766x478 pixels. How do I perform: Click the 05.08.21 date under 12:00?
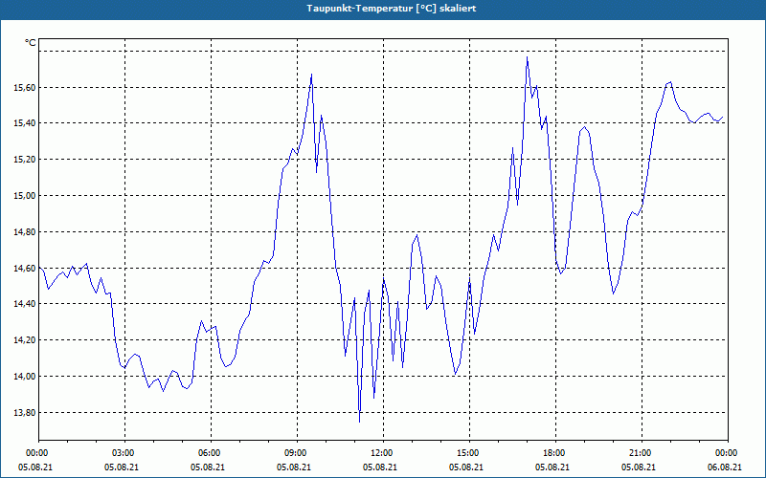click(380, 467)
